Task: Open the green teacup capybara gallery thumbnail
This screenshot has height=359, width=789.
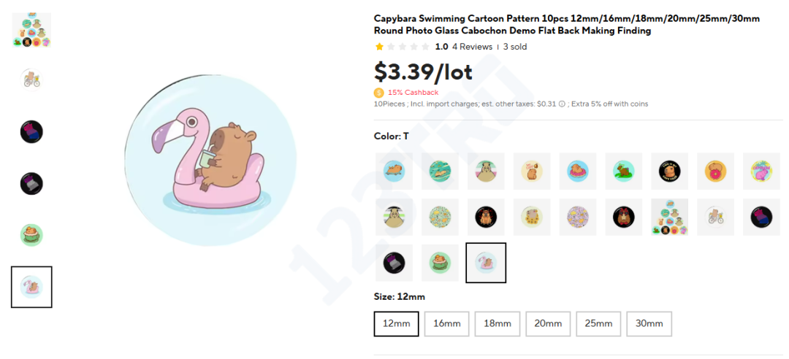Action: tap(31, 234)
